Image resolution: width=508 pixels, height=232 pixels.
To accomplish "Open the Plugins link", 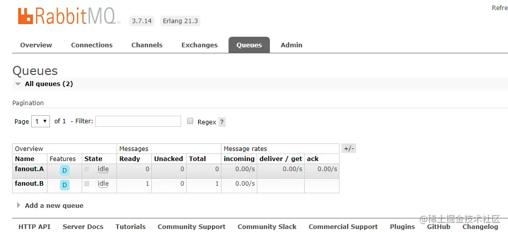I will (403, 227).
